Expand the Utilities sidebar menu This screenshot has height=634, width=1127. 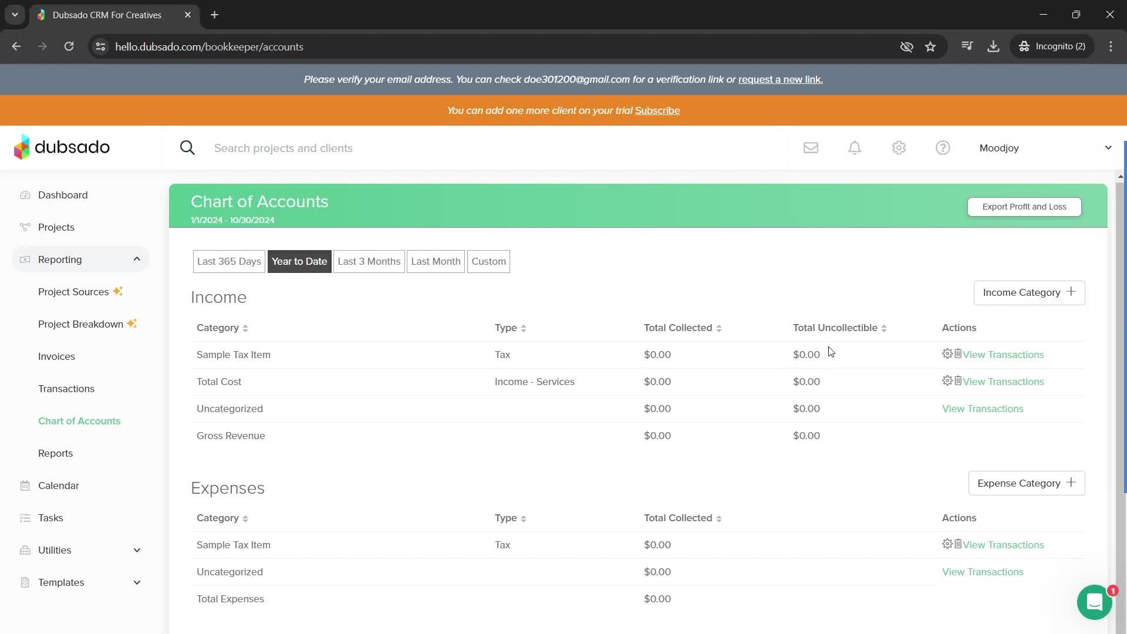[x=137, y=550]
